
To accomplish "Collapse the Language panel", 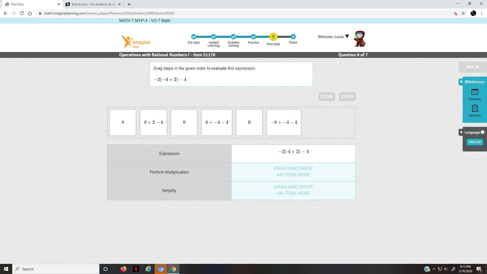I will [x=461, y=132].
